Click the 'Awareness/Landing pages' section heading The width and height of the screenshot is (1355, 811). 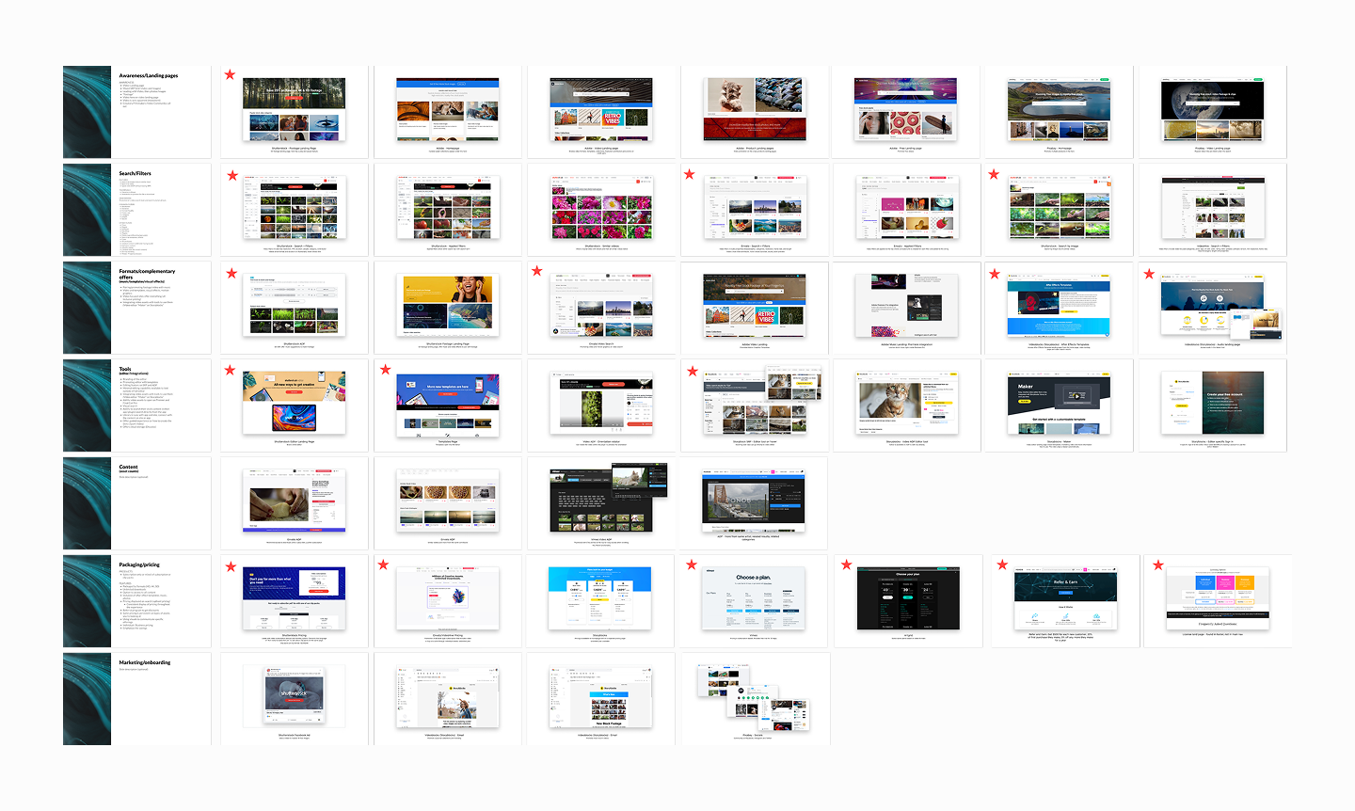tap(149, 75)
